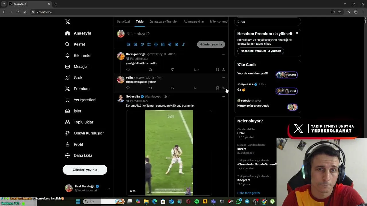The height and width of the screenshot is (206, 367).
Task: Open tab search dropdown arrow
Action: 4,4
